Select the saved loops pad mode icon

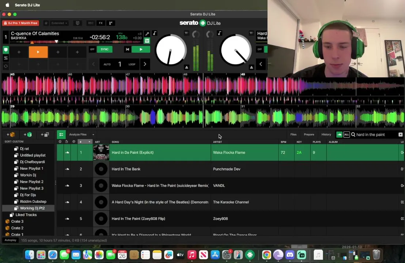pyautogui.click(x=6, y=58)
